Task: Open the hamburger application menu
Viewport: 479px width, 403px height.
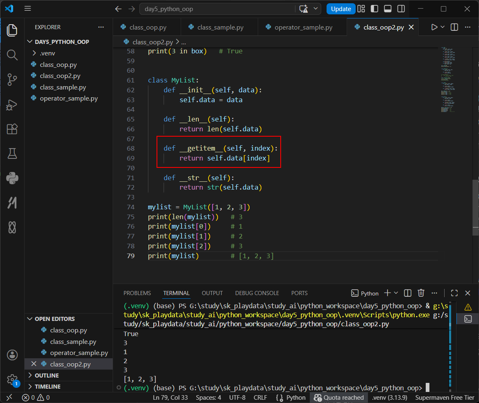Action: tap(27, 9)
